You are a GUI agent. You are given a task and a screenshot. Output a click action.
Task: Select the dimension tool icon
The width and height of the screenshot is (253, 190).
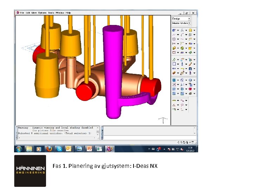click(174, 44)
